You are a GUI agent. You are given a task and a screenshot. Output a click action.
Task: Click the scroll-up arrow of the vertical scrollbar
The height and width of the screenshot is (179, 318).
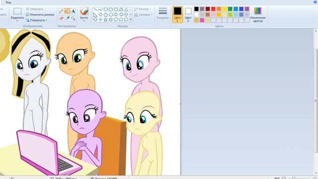(x=316, y=31)
